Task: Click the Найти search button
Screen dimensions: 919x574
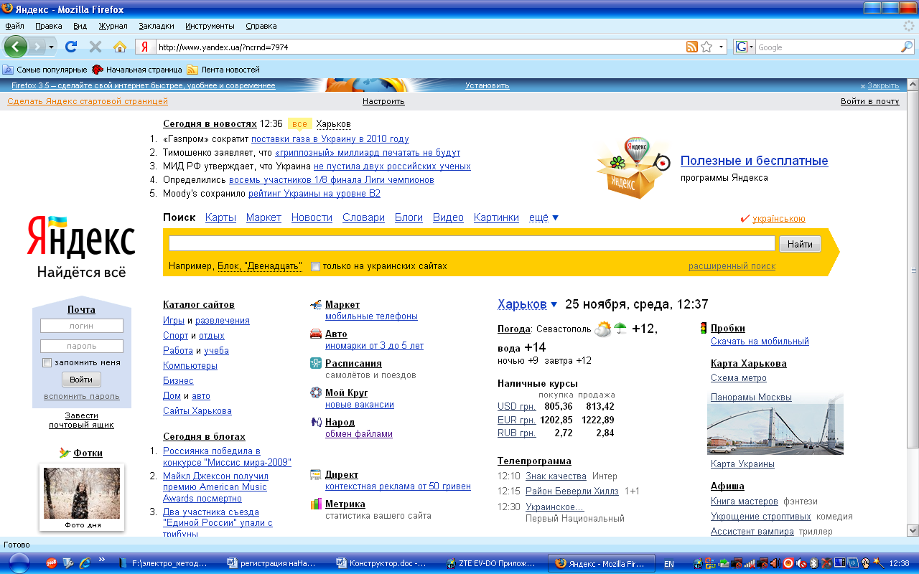Action: 800,244
